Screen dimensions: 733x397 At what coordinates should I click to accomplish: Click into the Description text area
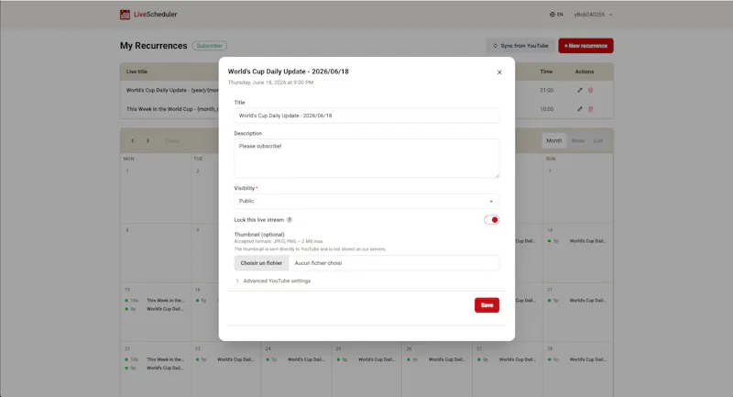coord(366,158)
